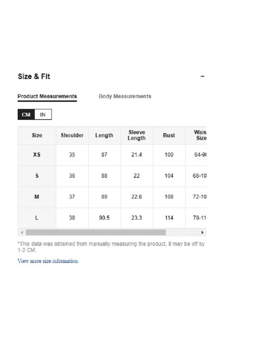254x348 pixels.
Task: Click the Shoulder column header
Action: (72, 136)
